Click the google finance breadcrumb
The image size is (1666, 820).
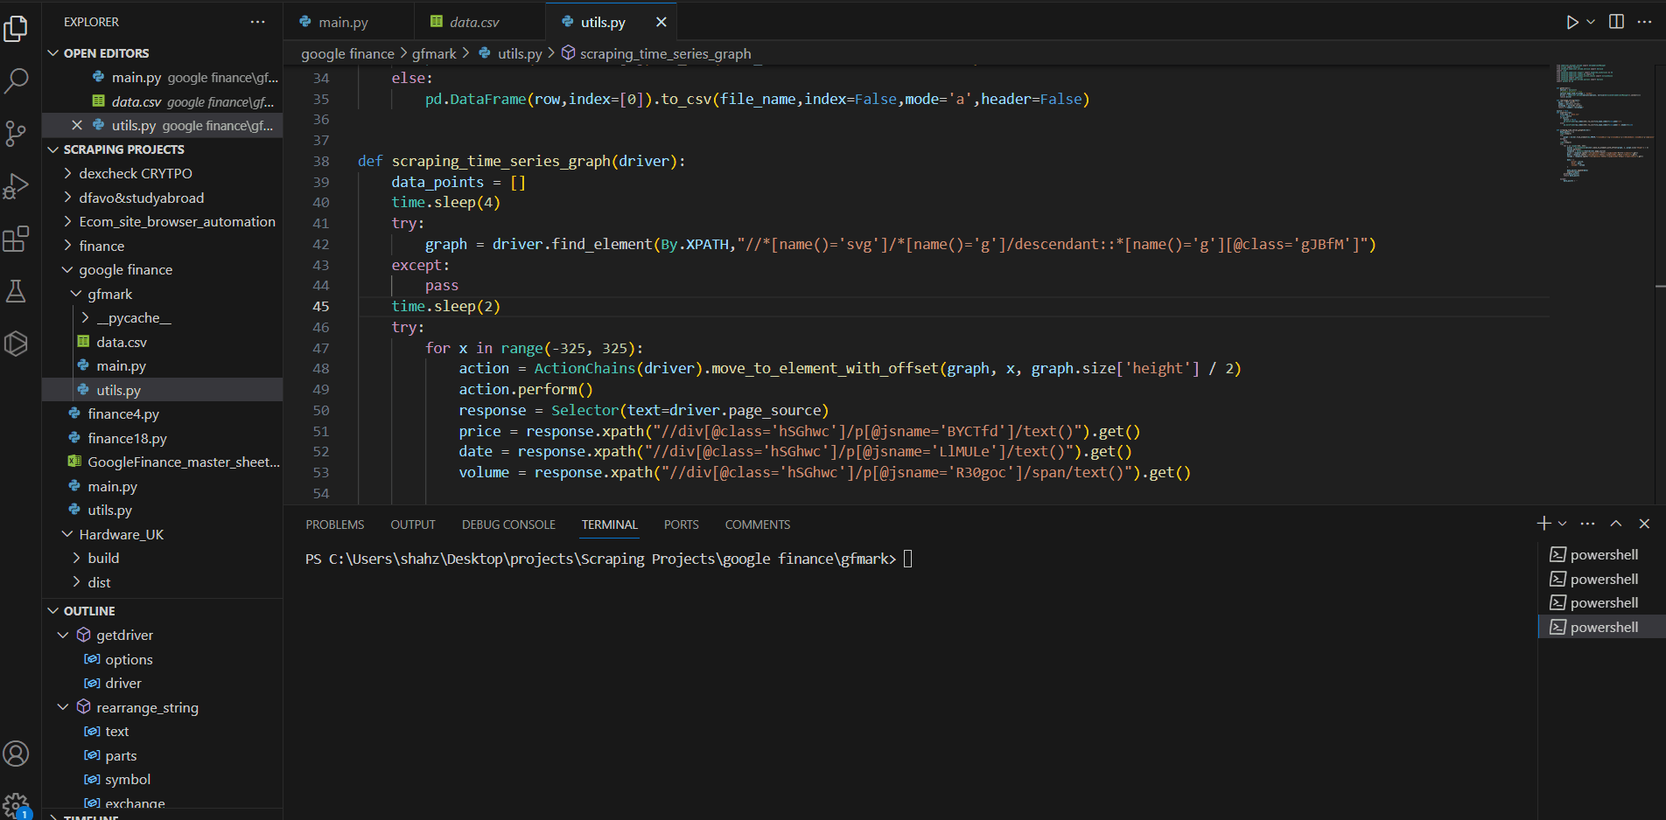pyautogui.click(x=347, y=54)
